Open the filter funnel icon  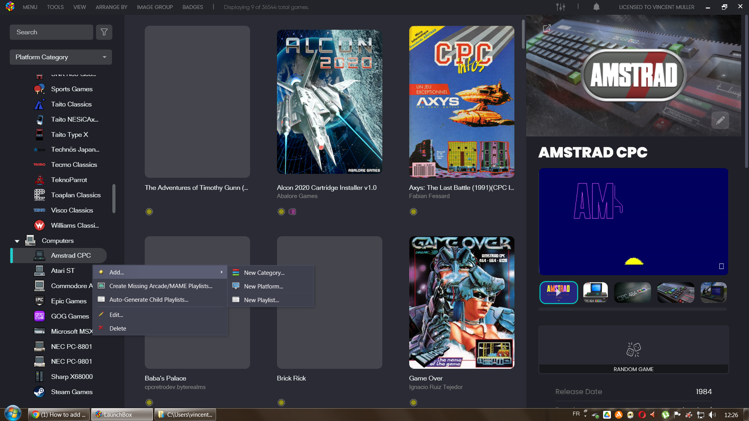(104, 32)
